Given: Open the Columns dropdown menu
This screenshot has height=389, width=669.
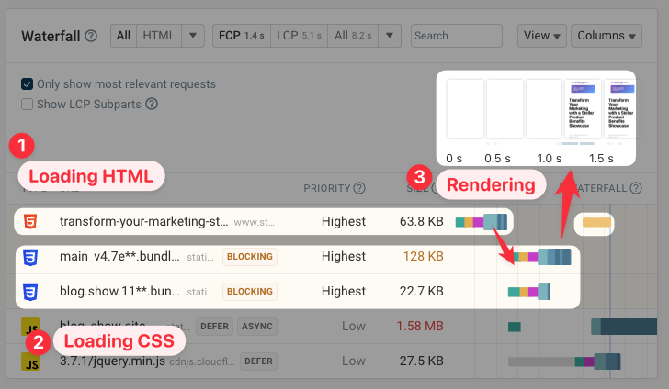Looking at the screenshot, I should [606, 36].
